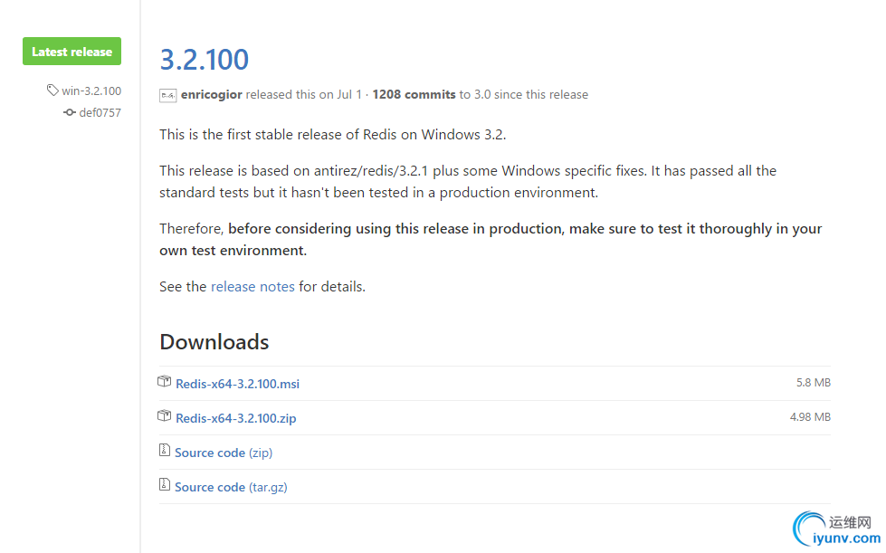Click enricogior's avatar image
886x553 pixels.
tap(167, 95)
